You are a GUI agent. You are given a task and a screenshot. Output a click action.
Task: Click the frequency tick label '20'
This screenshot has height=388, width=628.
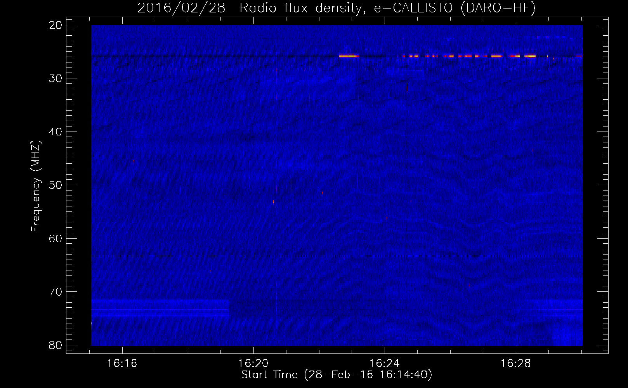pos(56,25)
